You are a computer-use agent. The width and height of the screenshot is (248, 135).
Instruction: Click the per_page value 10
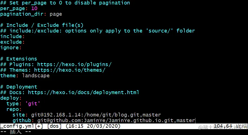(34, 8)
